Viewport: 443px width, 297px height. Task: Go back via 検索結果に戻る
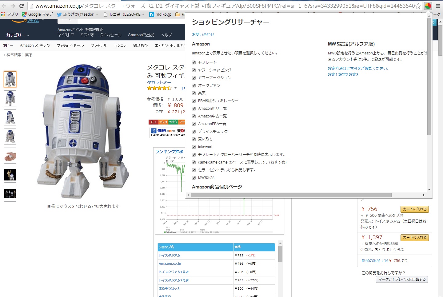pos(19,55)
